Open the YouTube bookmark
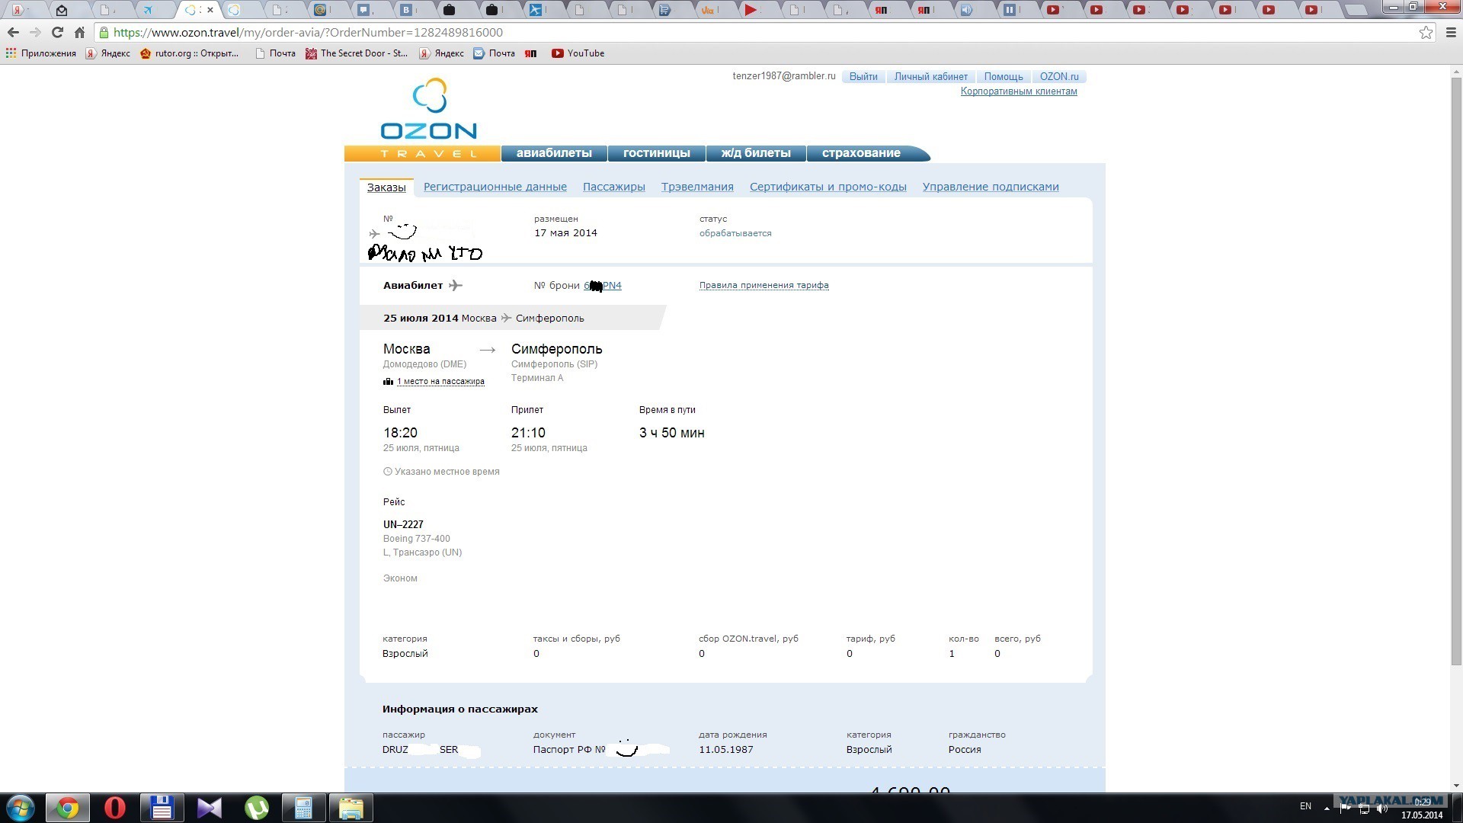The image size is (1463, 823). (578, 53)
